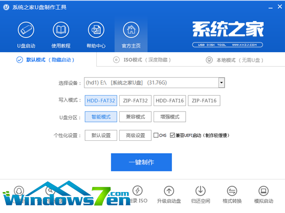Click the device field showing (hd1) E:\
Screen dimensions: 285x213
click(155, 83)
